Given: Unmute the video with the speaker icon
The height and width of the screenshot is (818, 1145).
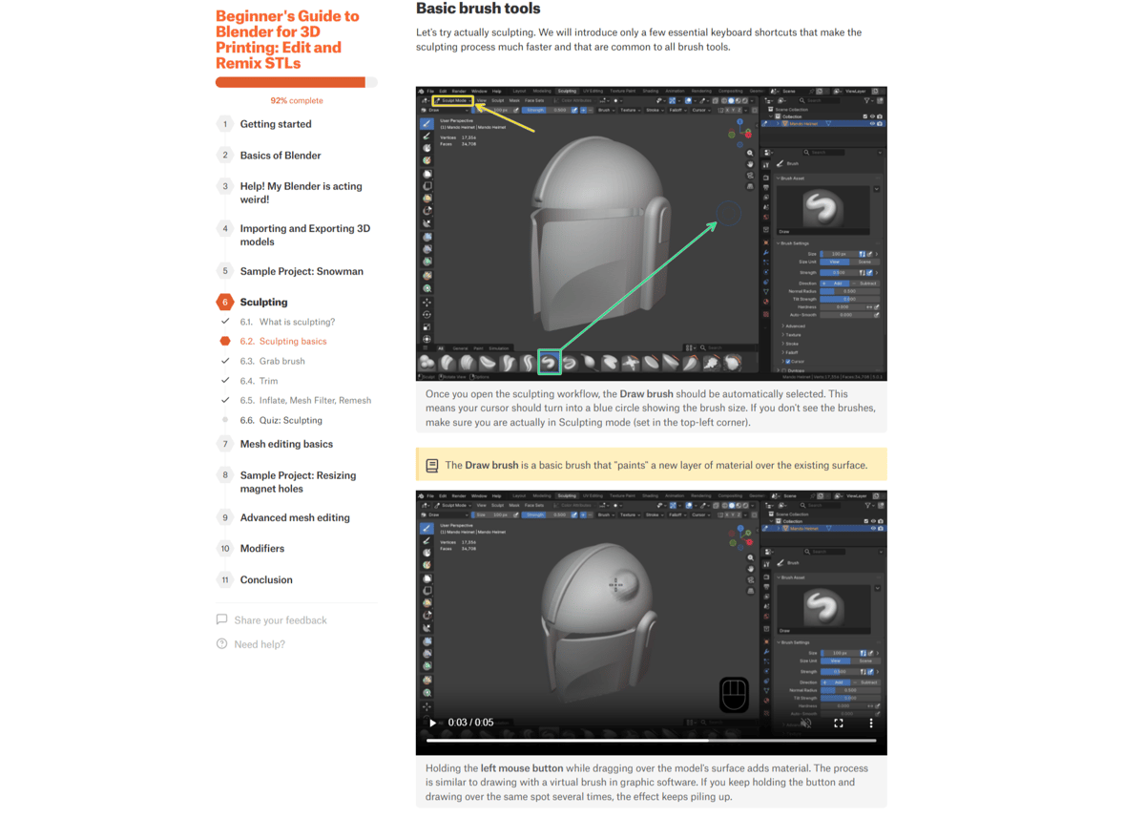Looking at the screenshot, I should point(806,723).
